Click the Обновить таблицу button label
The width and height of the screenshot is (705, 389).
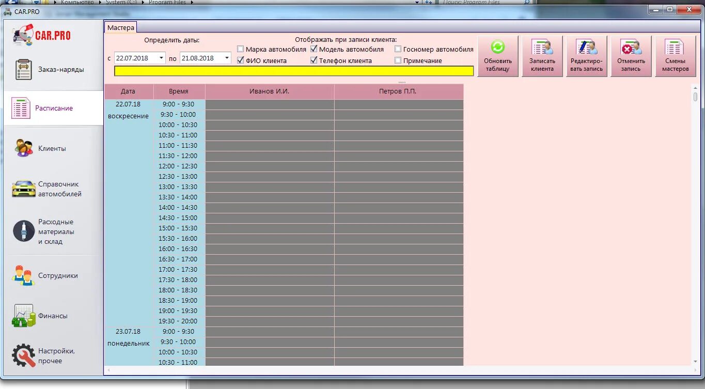click(x=498, y=65)
